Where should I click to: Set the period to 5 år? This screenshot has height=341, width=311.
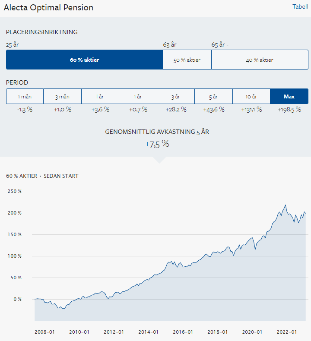coord(213,96)
